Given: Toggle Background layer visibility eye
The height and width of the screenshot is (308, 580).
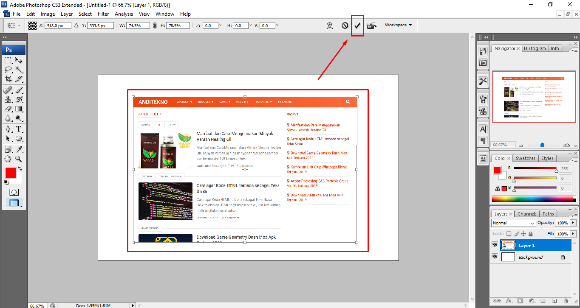Looking at the screenshot, I should click(495, 257).
